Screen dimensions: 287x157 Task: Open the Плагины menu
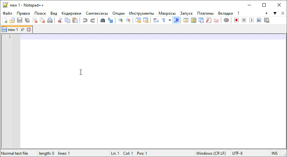205,13
